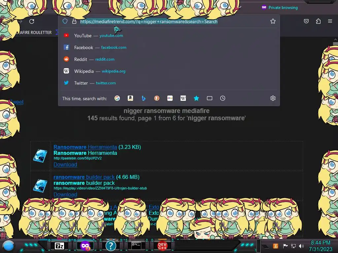This screenshot has height=253, width=338.
Task: Click the Tweet link
Action: coord(17,102)
